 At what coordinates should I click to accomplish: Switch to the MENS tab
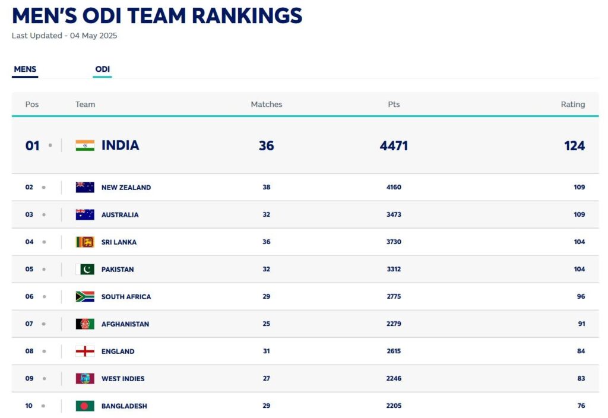(x=25, y=69)
